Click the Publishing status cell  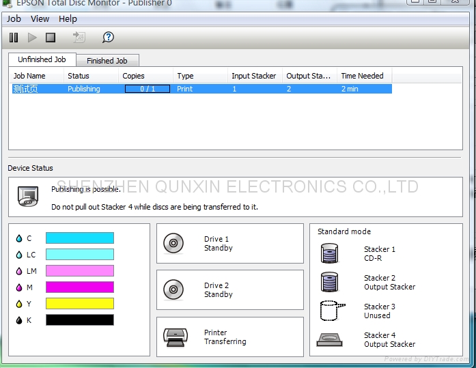84,89
